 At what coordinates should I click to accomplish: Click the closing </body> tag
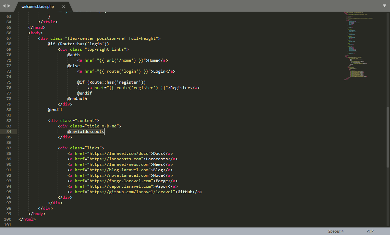pyautogui.click(x=37, y=214)
